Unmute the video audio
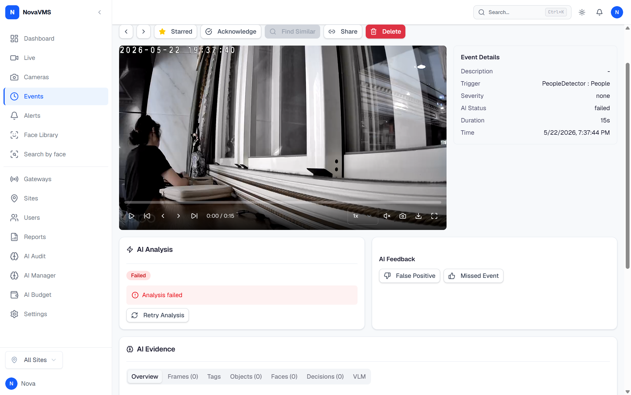631x395 pixels. 387,216
